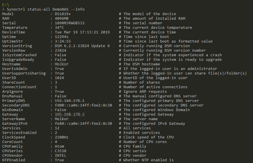The height and width of the screenshot is (163, 253).
Task: Click the GatewayIPv6 address value
Action: (83, 124)
